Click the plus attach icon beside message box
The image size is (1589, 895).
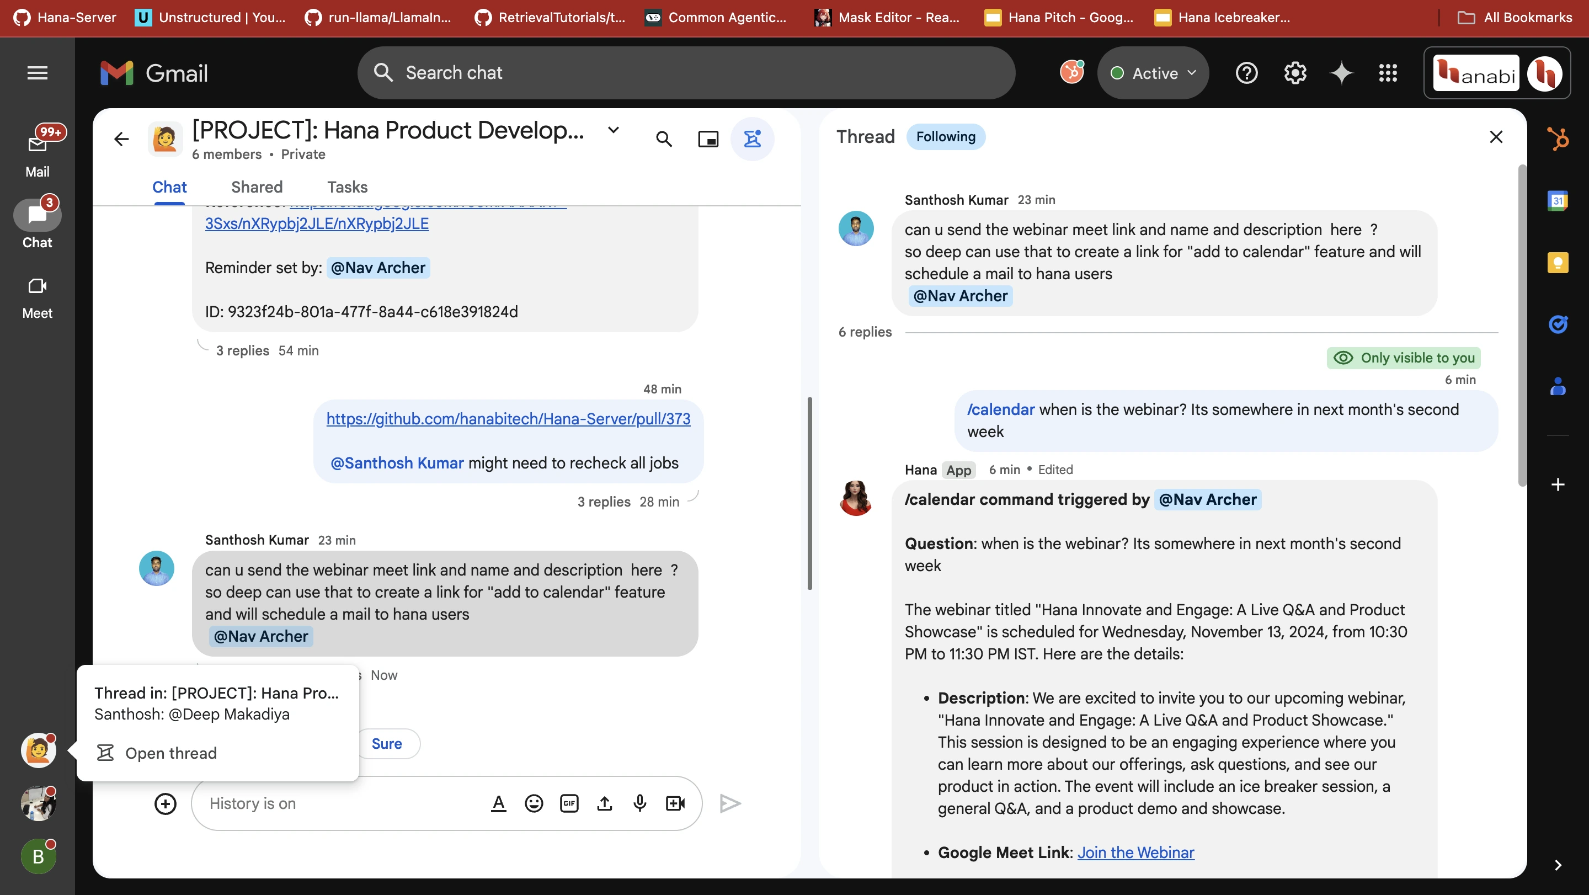point(166,804)
